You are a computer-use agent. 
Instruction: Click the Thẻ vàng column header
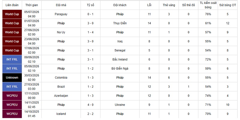tap(169, 5)
